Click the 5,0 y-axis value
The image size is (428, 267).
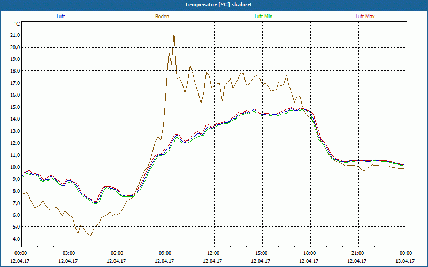(17, 227)
